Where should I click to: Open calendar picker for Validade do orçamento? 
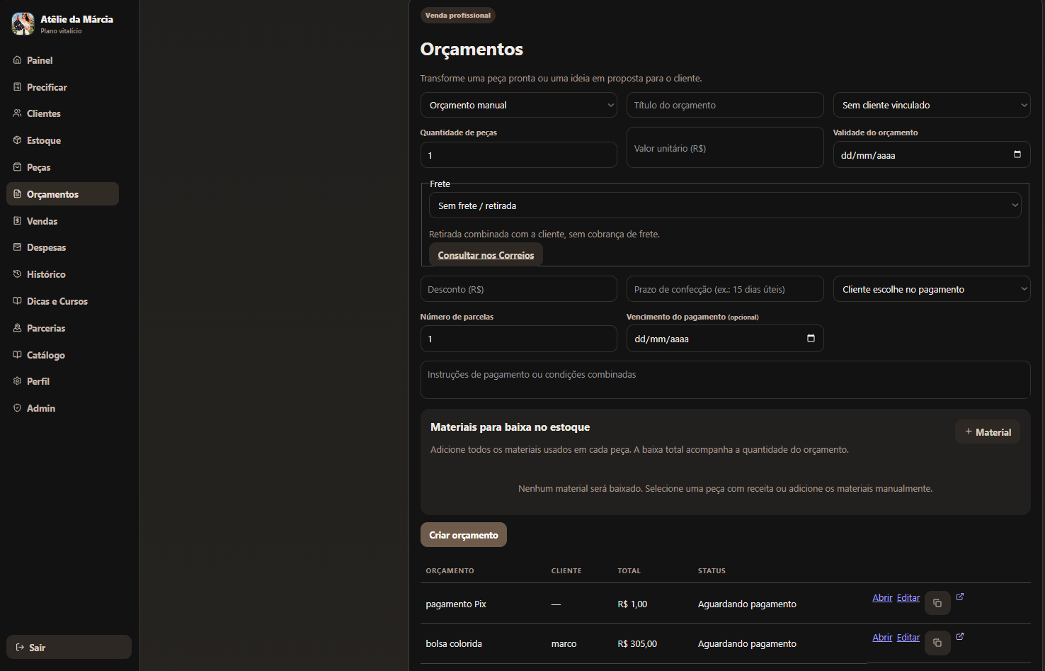click(x=1017, y=154)
